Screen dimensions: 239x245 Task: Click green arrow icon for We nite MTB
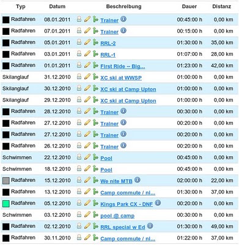(x=95, y=180)
